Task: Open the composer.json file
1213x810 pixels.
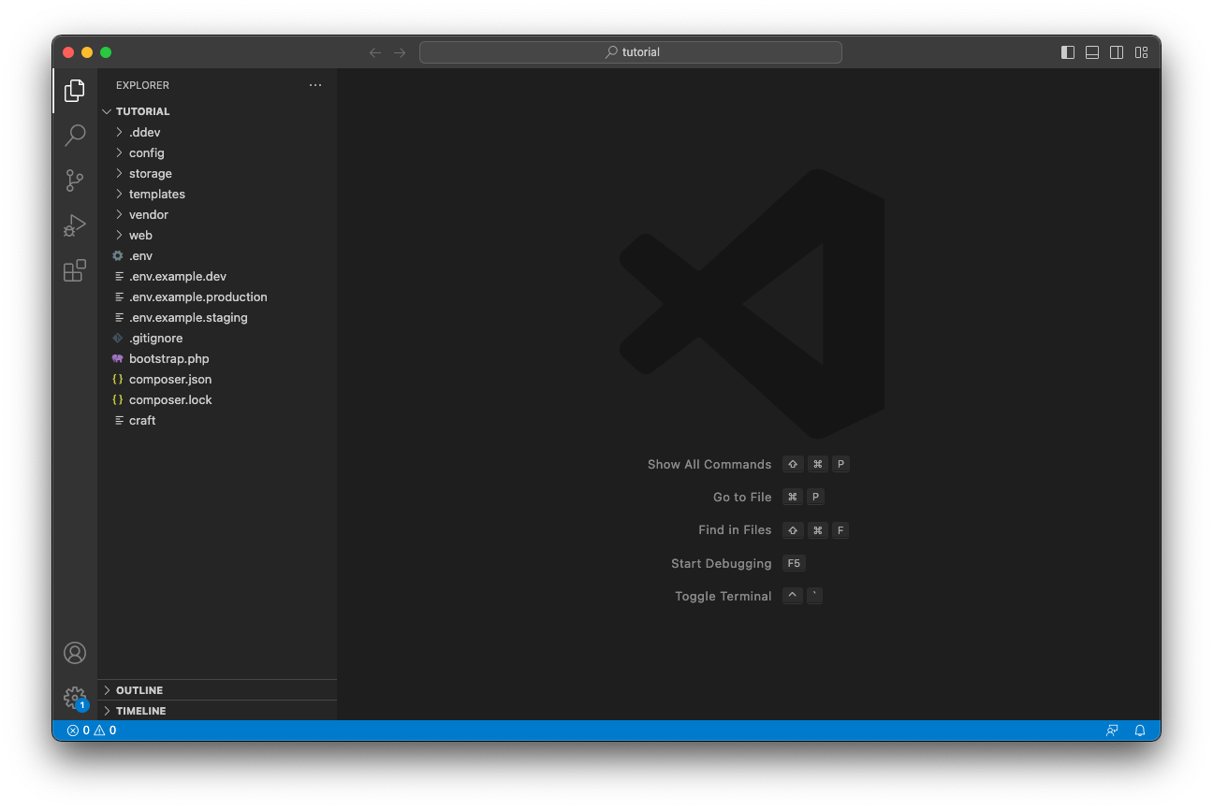Action: click(x=170, y=380)
